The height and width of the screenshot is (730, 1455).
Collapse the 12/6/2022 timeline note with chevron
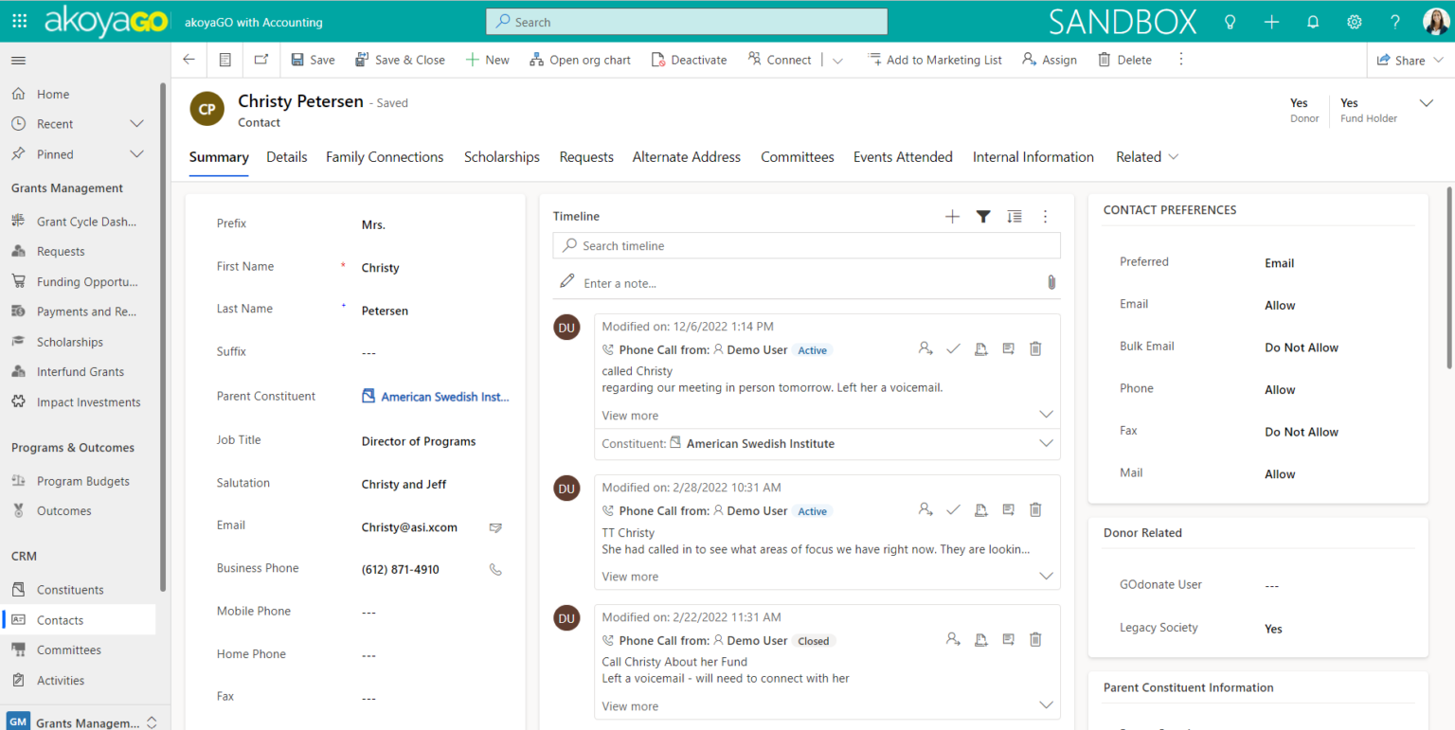1046,414
